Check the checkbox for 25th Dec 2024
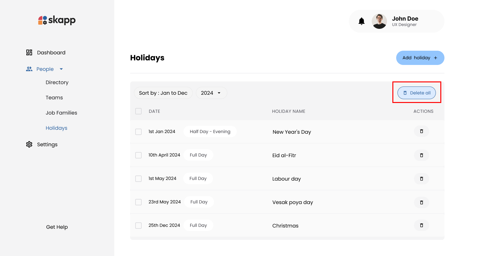This screenshot has width=480, height=256. click(138, 225)
